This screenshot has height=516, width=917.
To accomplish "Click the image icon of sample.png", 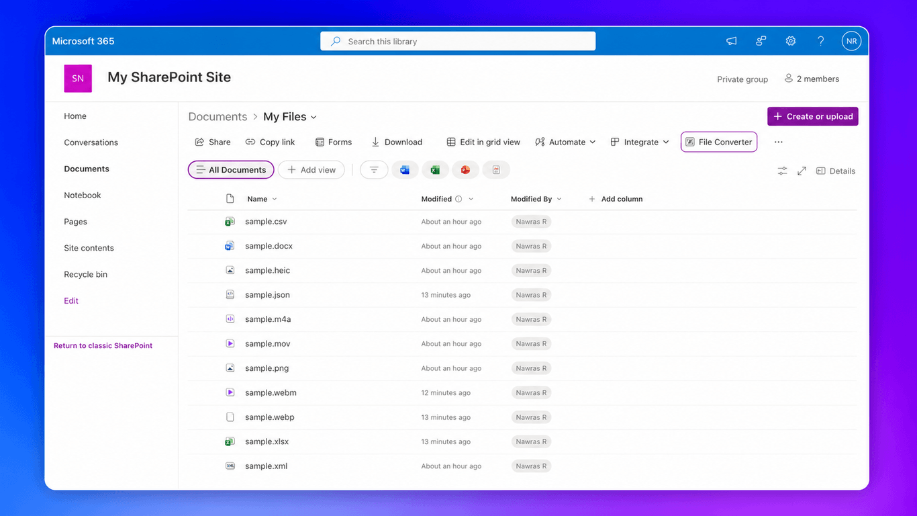I will pos(230,368).
